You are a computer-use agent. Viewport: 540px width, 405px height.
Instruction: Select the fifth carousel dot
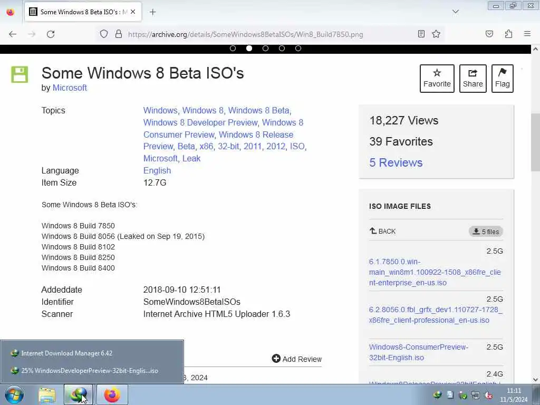pyautogui.click(x=298, y=48)
